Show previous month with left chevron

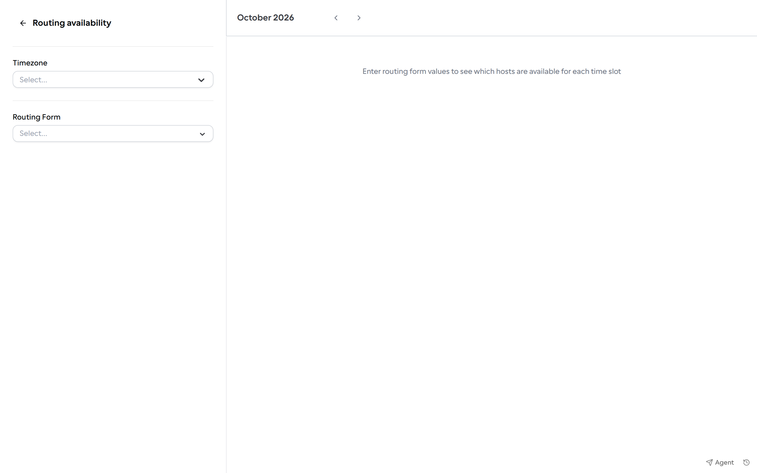pyautogui.click(x=336, y=18)
